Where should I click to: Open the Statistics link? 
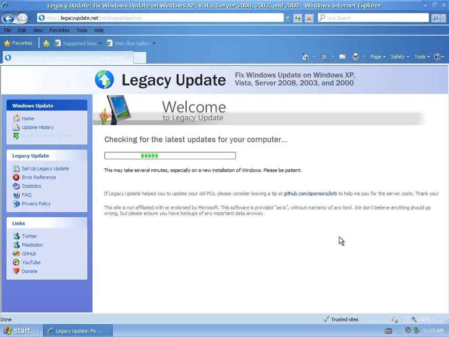point(32,186)
